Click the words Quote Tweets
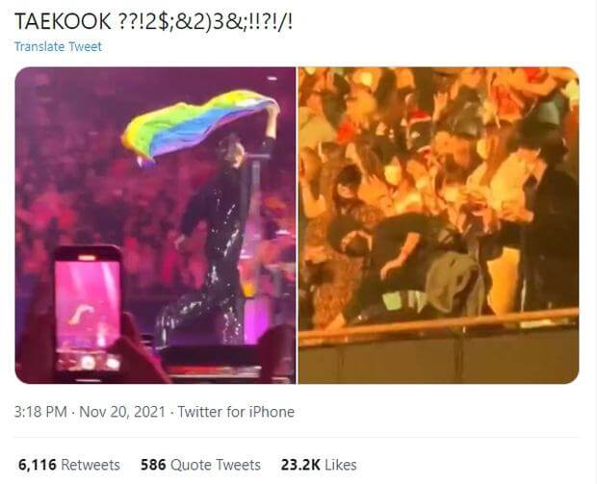Image resolution: width=597 pixels, height=484 pixels. coord(216,465)
